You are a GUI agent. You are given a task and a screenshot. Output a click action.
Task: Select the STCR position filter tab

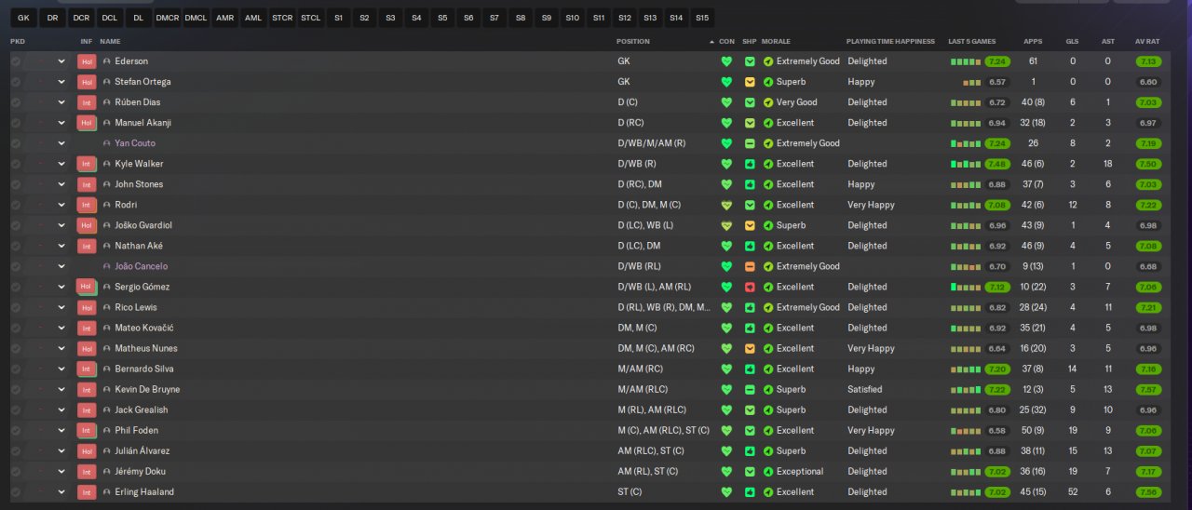click(282, 18)
